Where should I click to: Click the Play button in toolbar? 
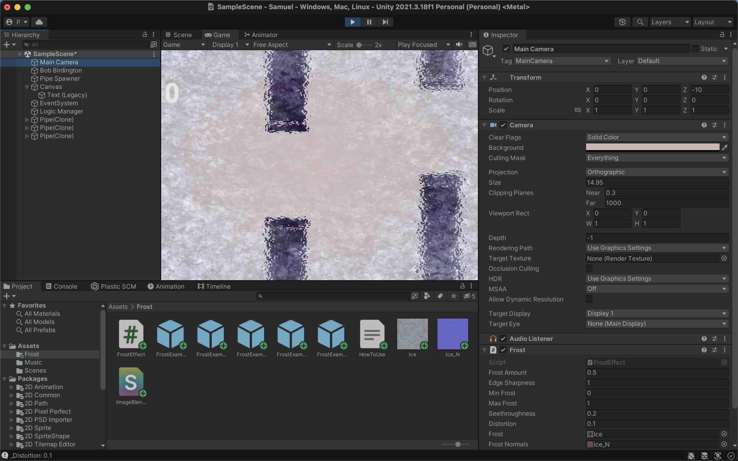click(353, 22)
